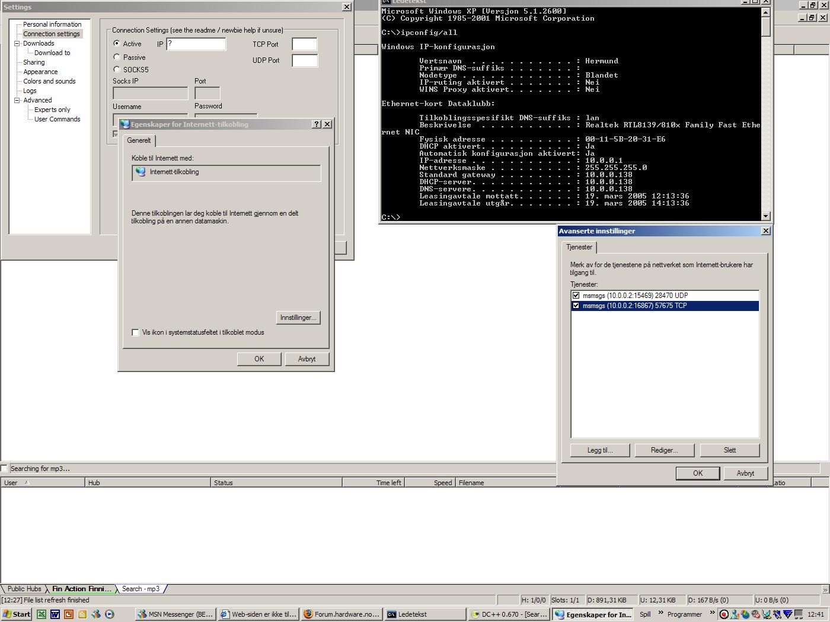Click the globe tray icon
This screenshot has height=622, width=830.
(745, 614)
